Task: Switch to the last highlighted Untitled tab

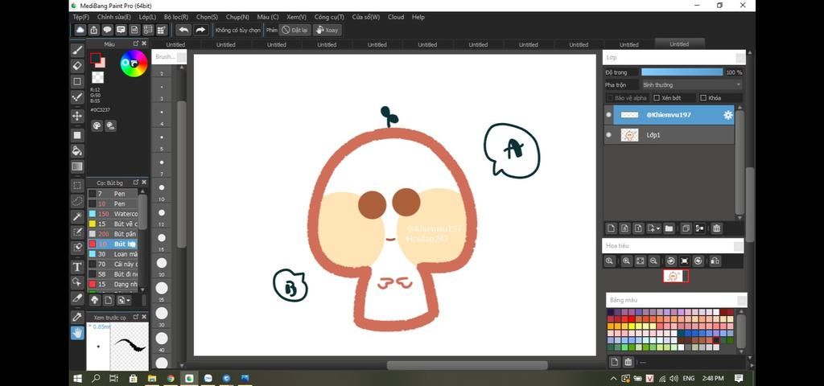Action: 679,44
